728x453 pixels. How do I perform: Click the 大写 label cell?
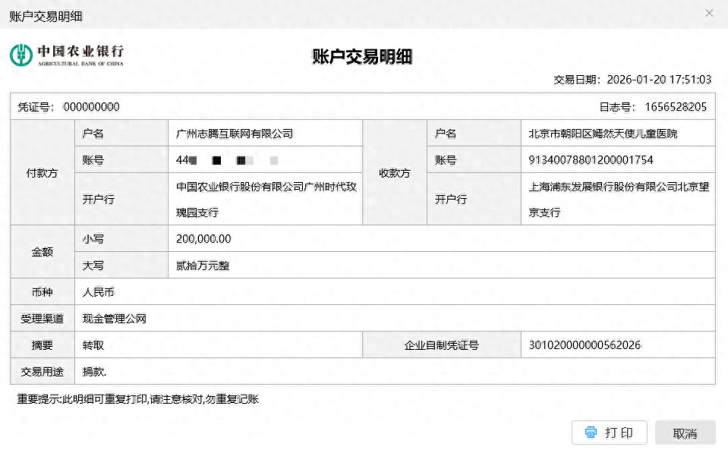pos(121,266)
